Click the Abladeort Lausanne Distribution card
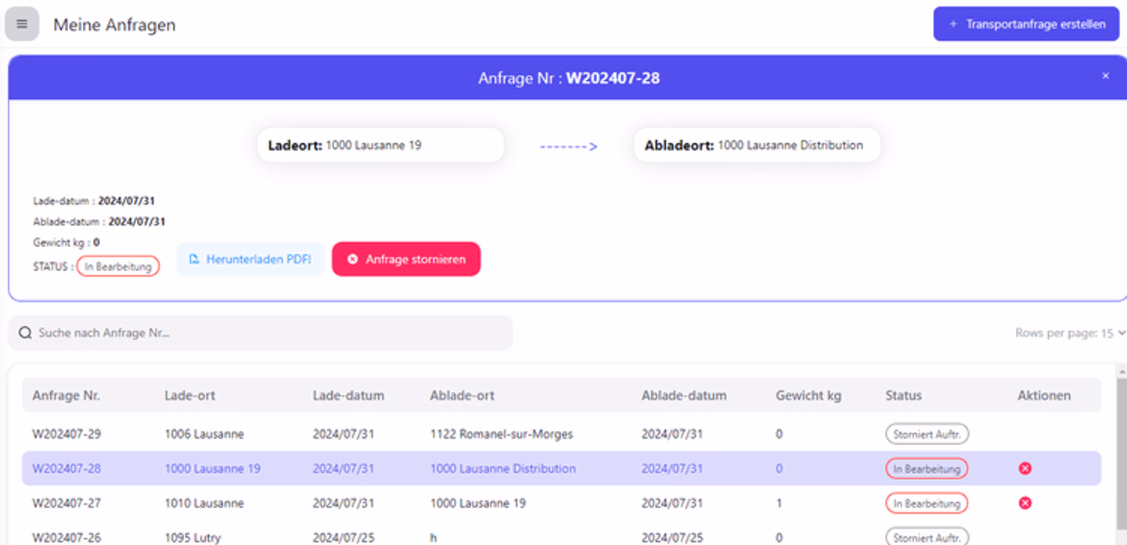 [756, 145]
